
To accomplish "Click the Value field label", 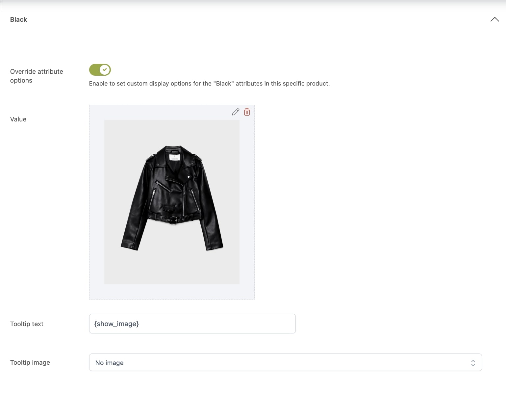I will [18, 119].
